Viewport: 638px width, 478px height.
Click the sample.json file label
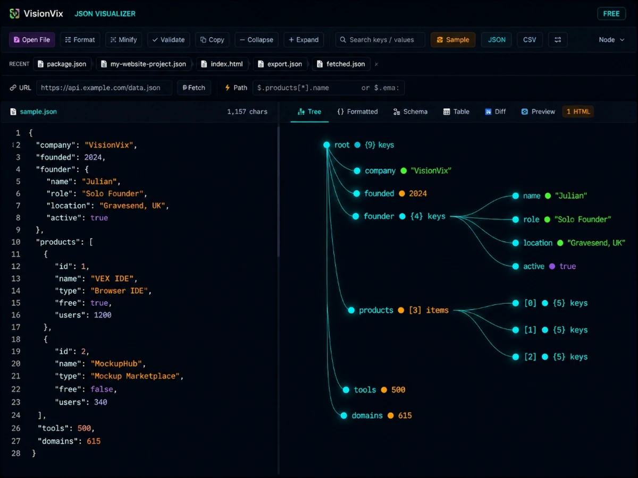(38, 112)
